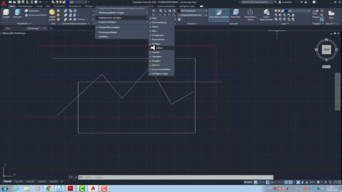
Task: Open the help question mark icon
Action: click(x=314, y=2)
